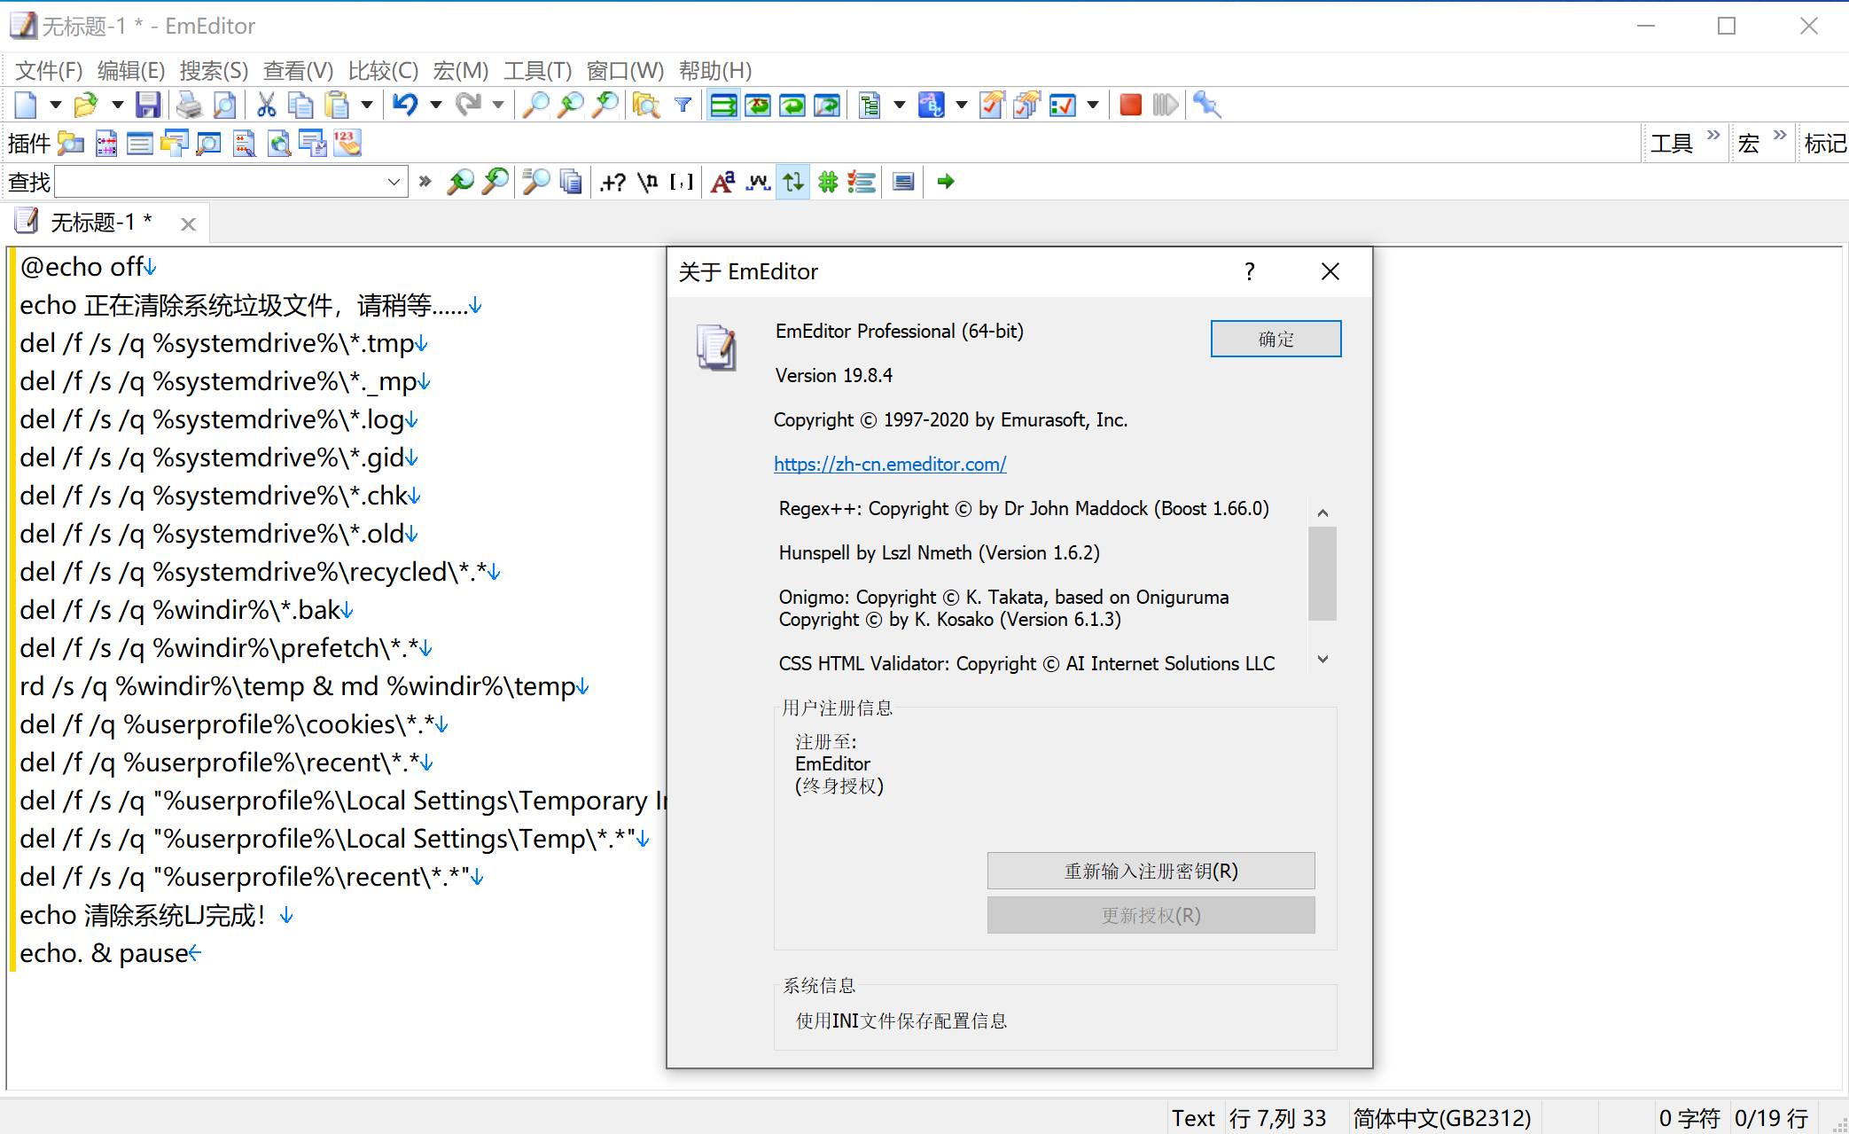This screenshot has height=1134, width=1849.
Task: Expand the Macros (宏) toolbar chevron
Action: click(x=1780, y=136)
